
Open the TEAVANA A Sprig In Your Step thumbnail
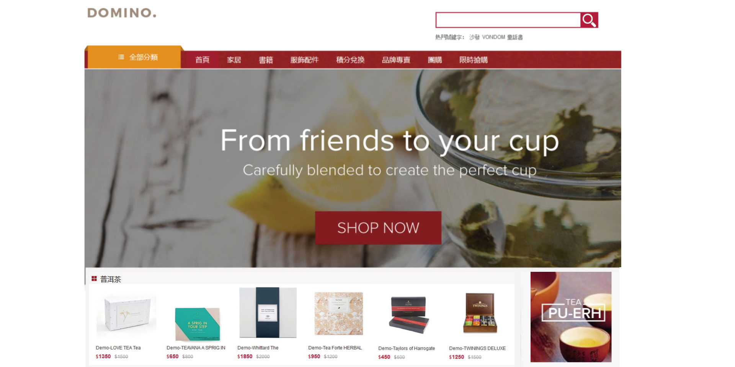point(198,324)
